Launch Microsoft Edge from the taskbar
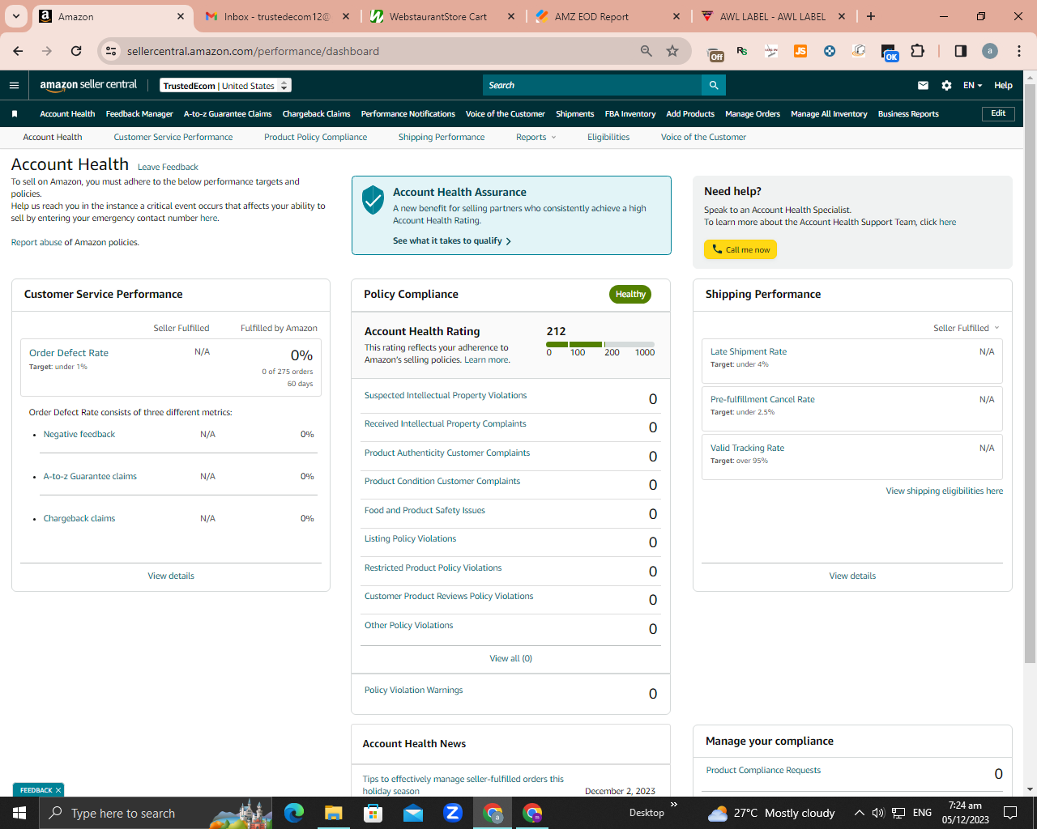The width and height of the screenshot is (1037, 829). [294, 813]
